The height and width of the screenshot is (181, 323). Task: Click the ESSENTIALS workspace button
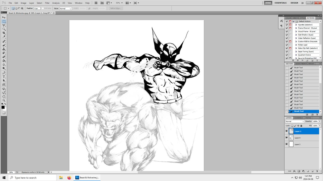coord(280,3)
